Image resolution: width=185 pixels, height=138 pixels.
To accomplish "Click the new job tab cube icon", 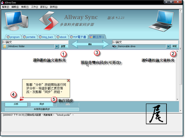I will coord(91,37).
